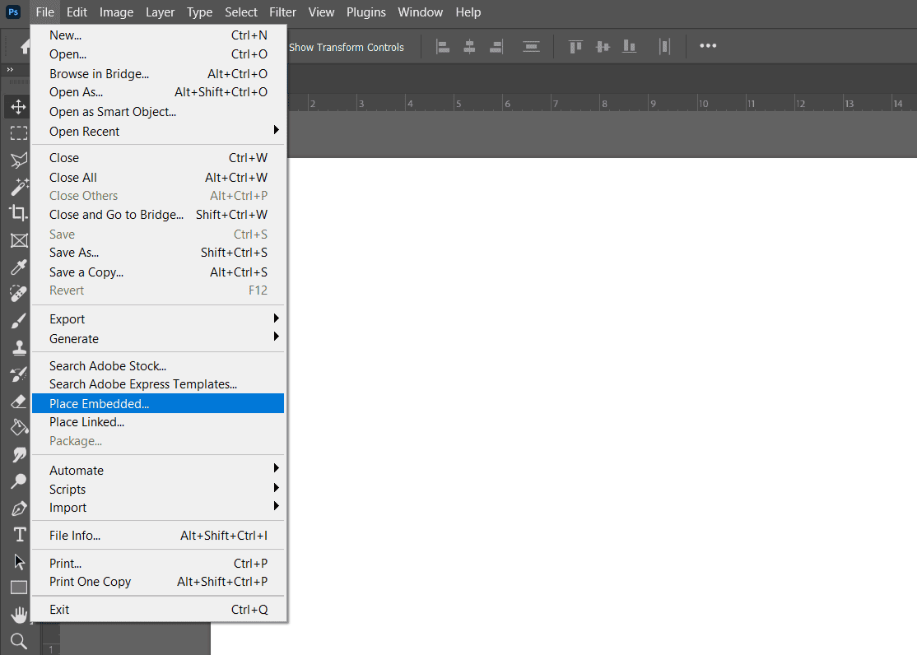The image size is (917, 655).
Task: Select the Smudge tool
Action: [x=19, y=454]
